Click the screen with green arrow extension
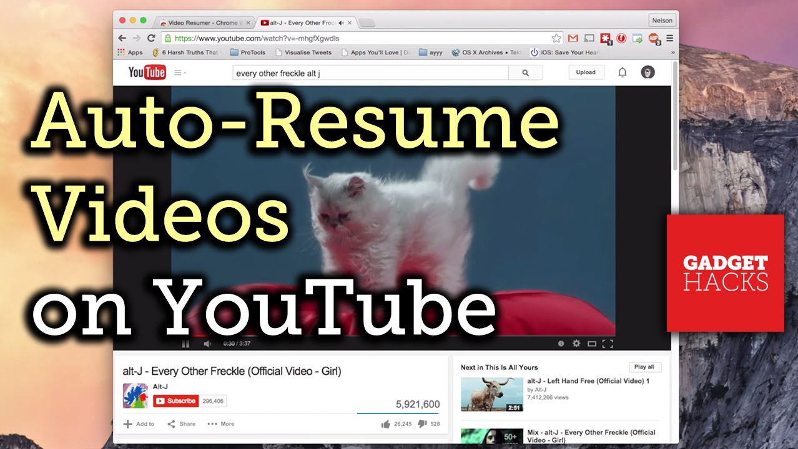798x449 pixels. point(638,38)
